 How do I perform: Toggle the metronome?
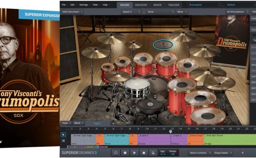coord(153,153)
